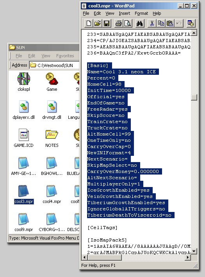Screen dimensions: 205x277
Task: Click the line Official=yes
Action: click(106, 97)
